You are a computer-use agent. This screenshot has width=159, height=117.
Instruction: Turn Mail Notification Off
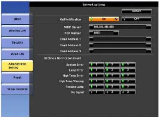click(136, 19)
